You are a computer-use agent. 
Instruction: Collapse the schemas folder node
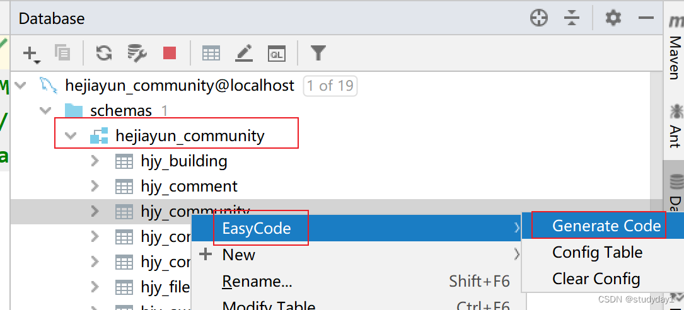point(45,111)
